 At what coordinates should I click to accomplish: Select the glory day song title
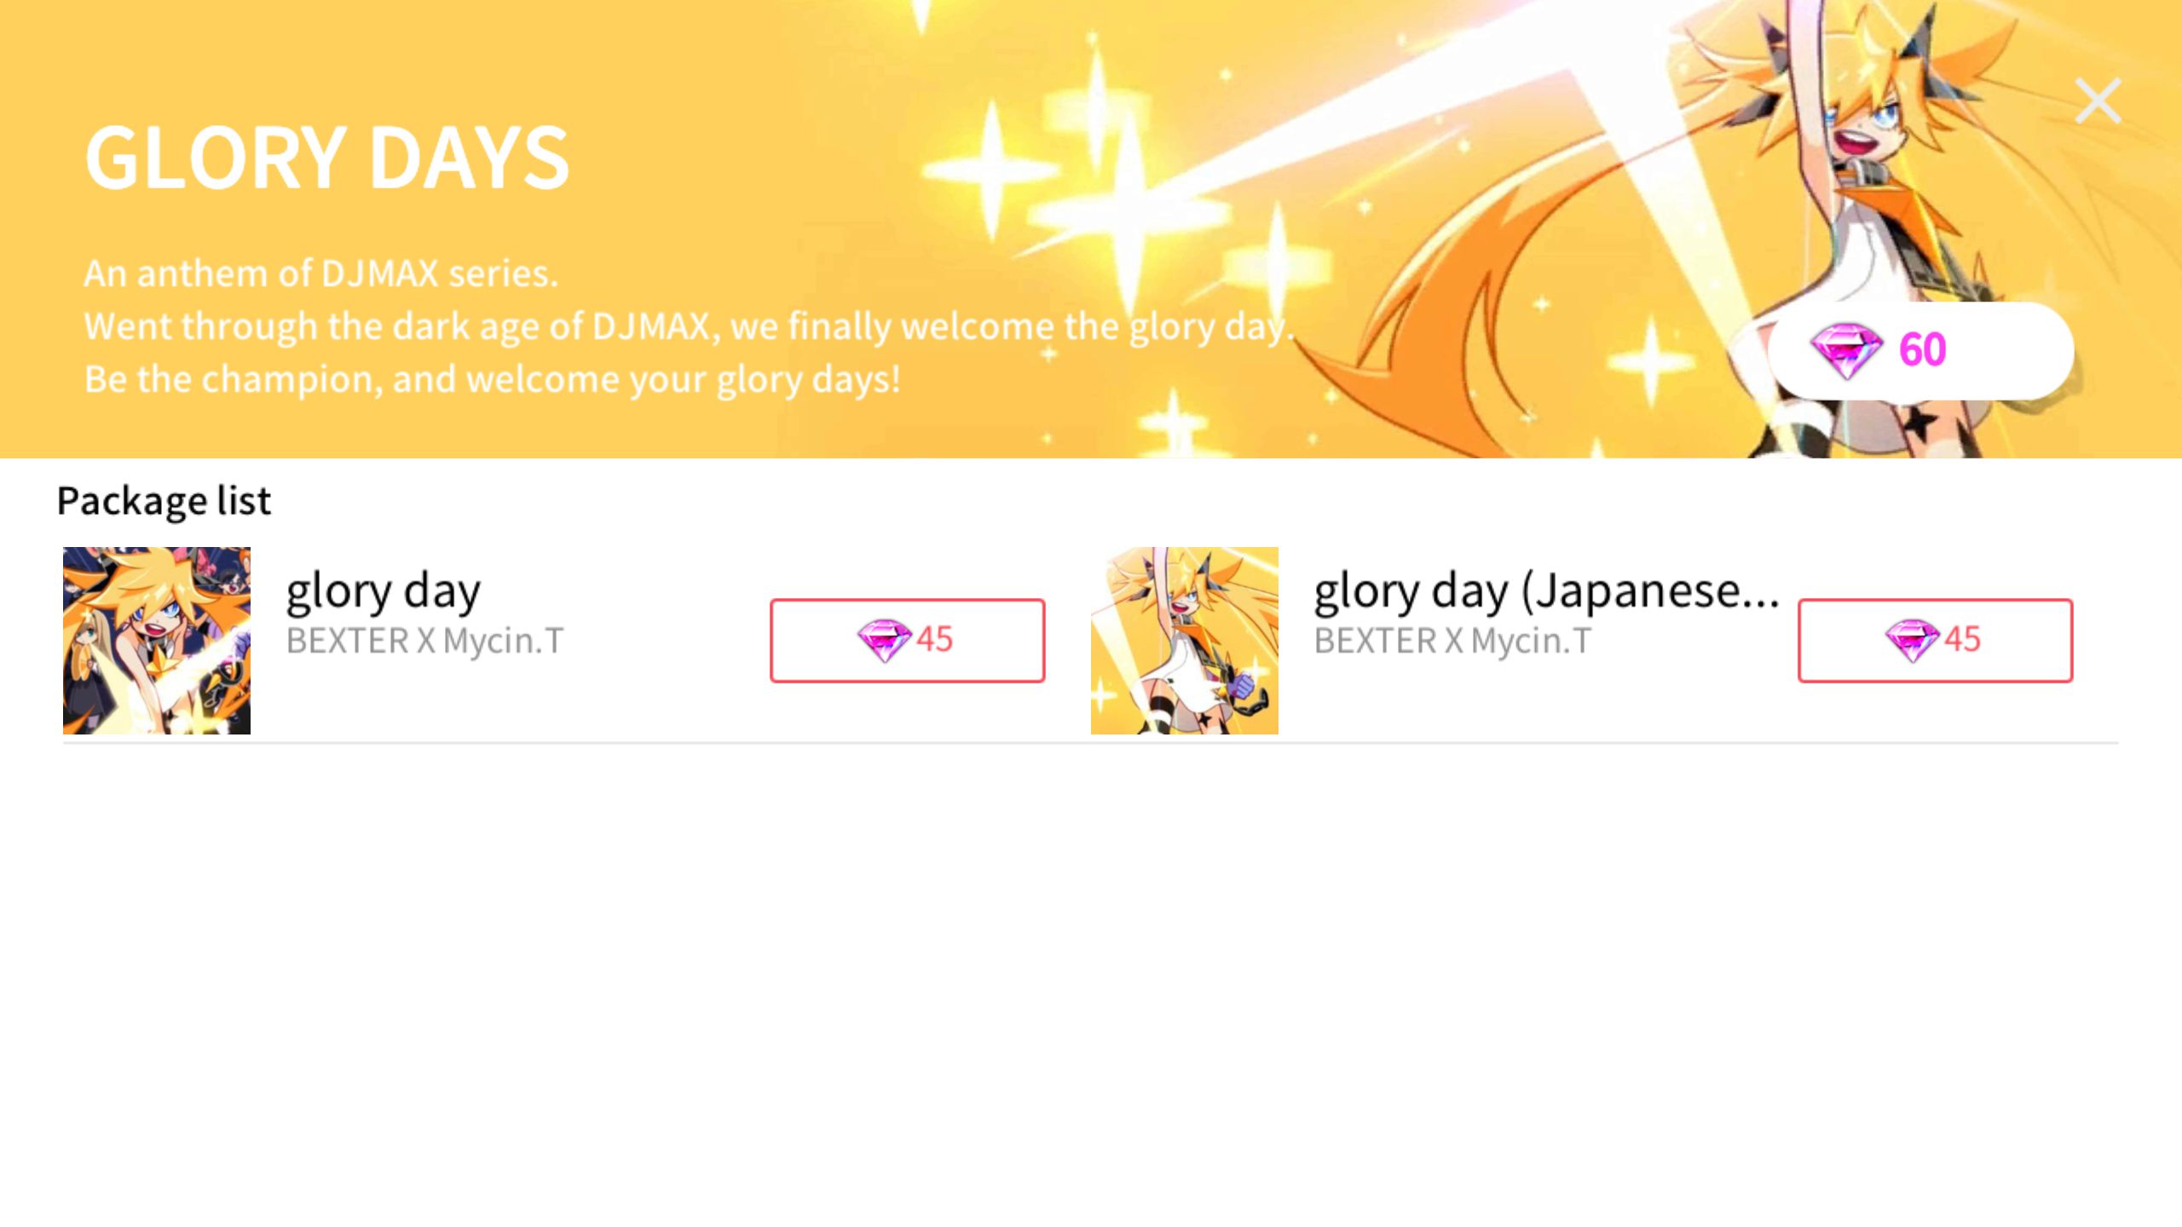tap(383, 592)
